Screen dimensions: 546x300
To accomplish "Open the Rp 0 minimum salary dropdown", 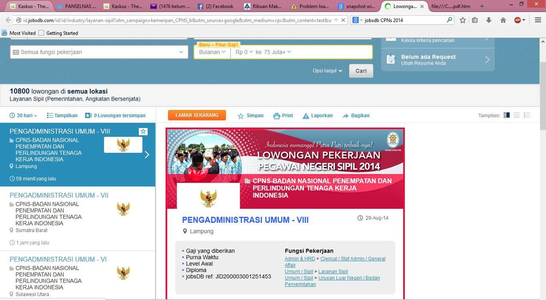I will (244, 52).
